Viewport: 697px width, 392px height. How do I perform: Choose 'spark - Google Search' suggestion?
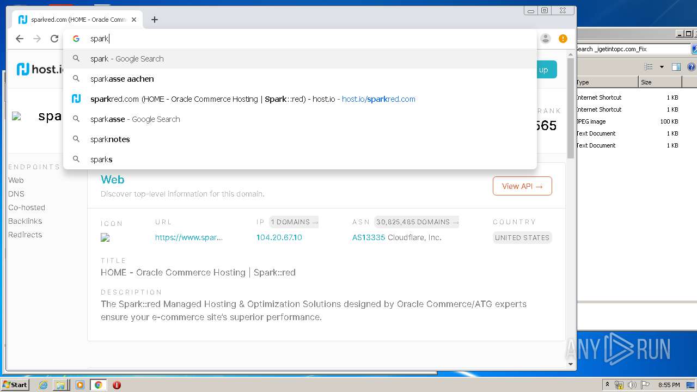click(300, 59)
